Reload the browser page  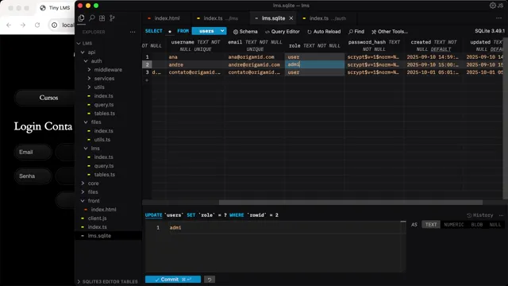click(x=37, y=25)
